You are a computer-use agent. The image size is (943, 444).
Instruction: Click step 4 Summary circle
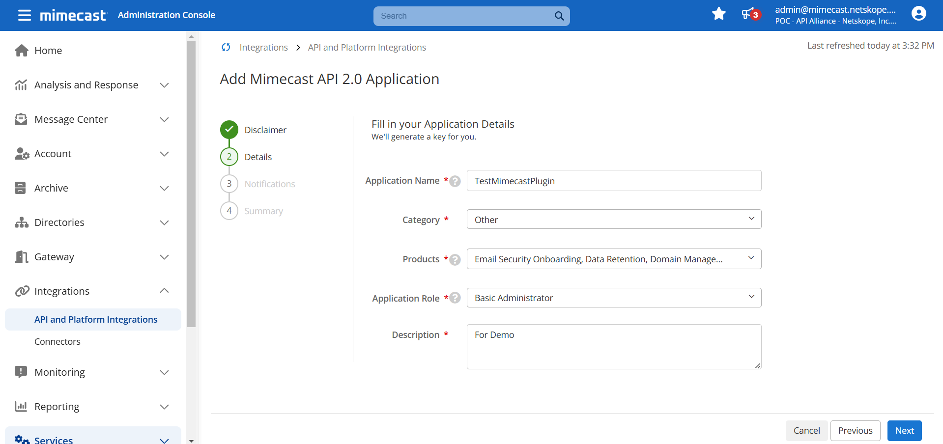(x=229, y=211)
